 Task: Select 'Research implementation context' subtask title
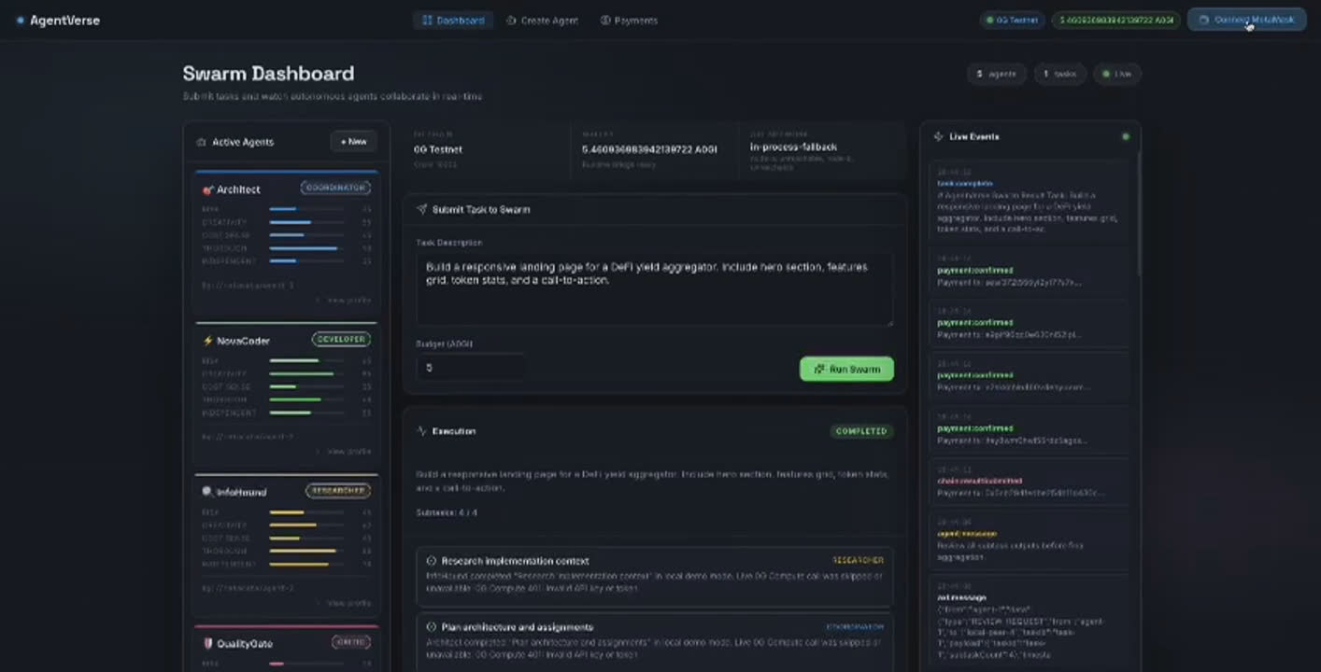pos(515,561)
